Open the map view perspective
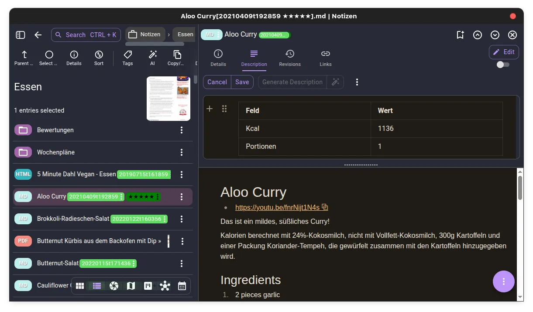 [x=131, y=286]
